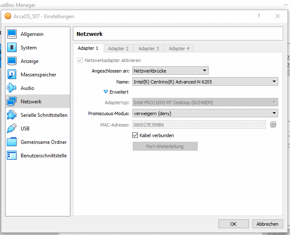Select the System chip icon
Viewport: 290px width, 235px height.
12,47
